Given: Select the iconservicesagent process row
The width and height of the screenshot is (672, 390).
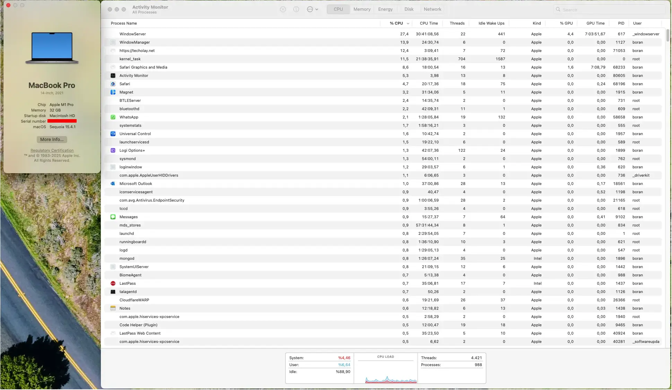Looking at the screenshot, I should coord(383,192).
